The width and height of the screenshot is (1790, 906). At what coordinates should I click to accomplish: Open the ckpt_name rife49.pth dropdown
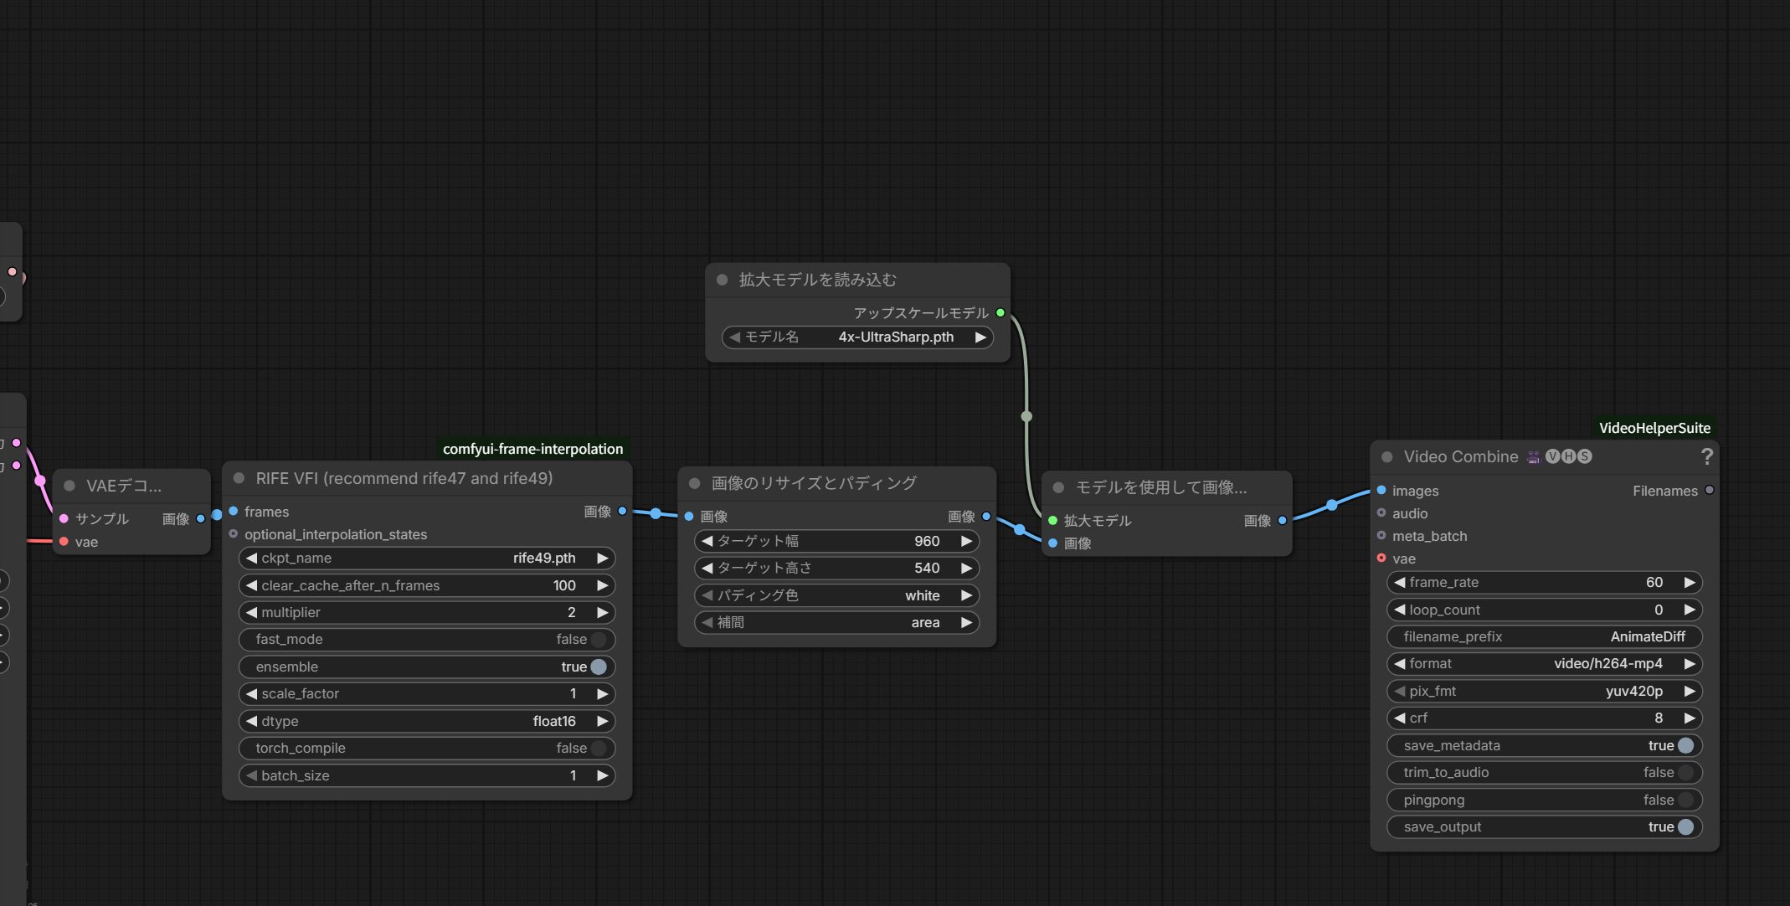(427, 558)
